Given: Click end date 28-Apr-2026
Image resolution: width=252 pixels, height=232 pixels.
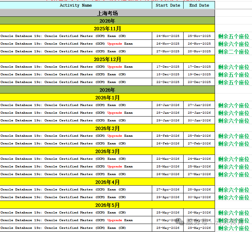Looking at the screenshot, I should pyautogui.click(x=199, y=189).
